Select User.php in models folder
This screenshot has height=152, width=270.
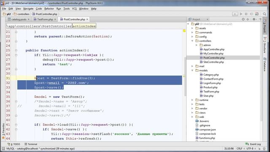point(208,96)
